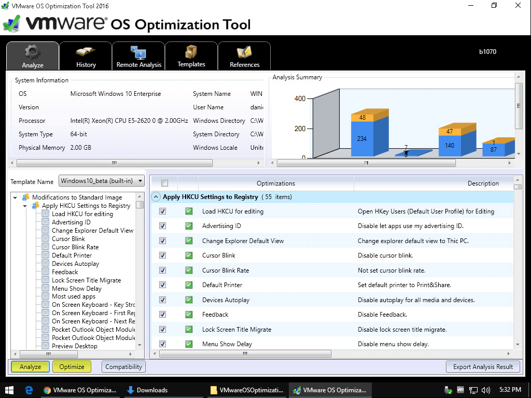This screenshot has height=398, width=531.
Task: Select Menu Show Delay in the tree
Action: [77, 288]
